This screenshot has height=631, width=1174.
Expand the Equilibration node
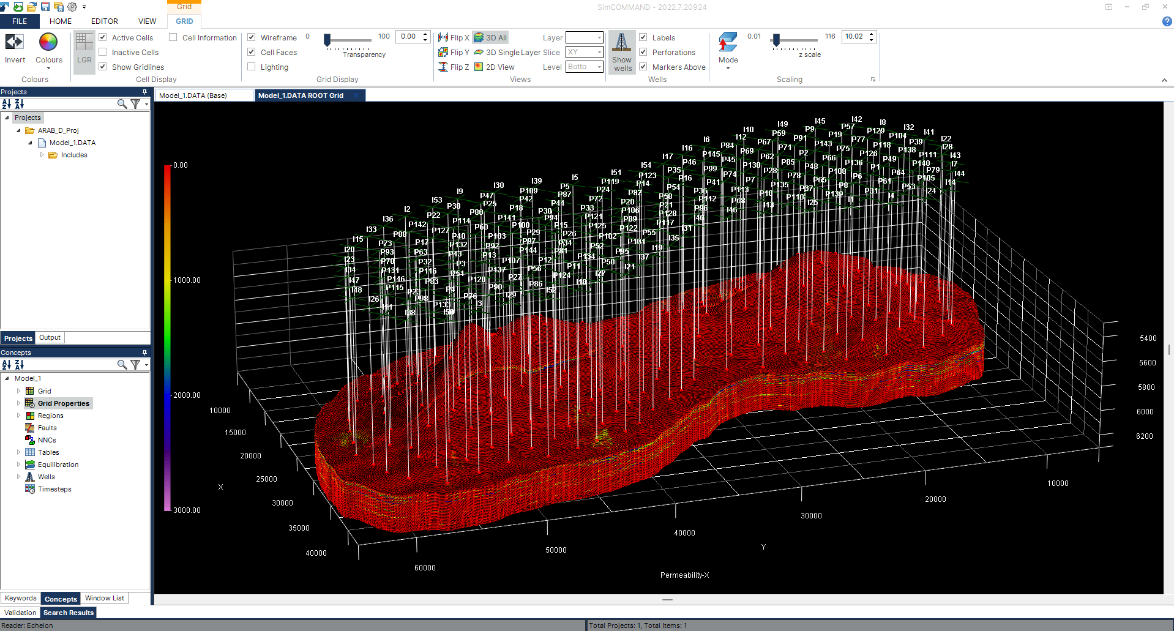click(18, 465)
